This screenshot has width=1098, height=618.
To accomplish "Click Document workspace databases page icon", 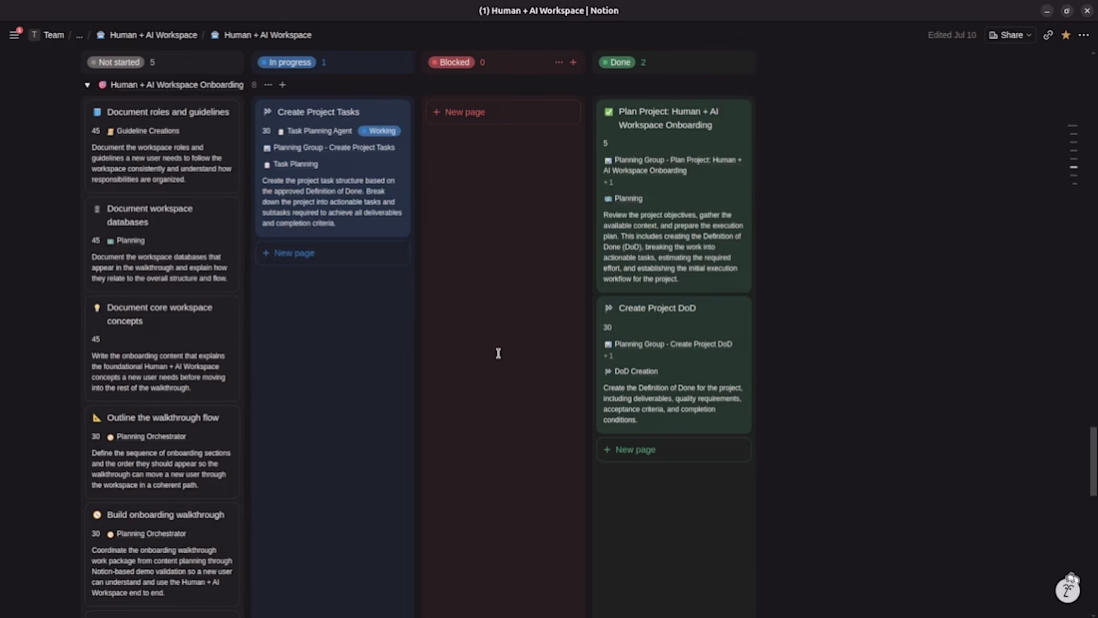I will (x=98, y=209).
